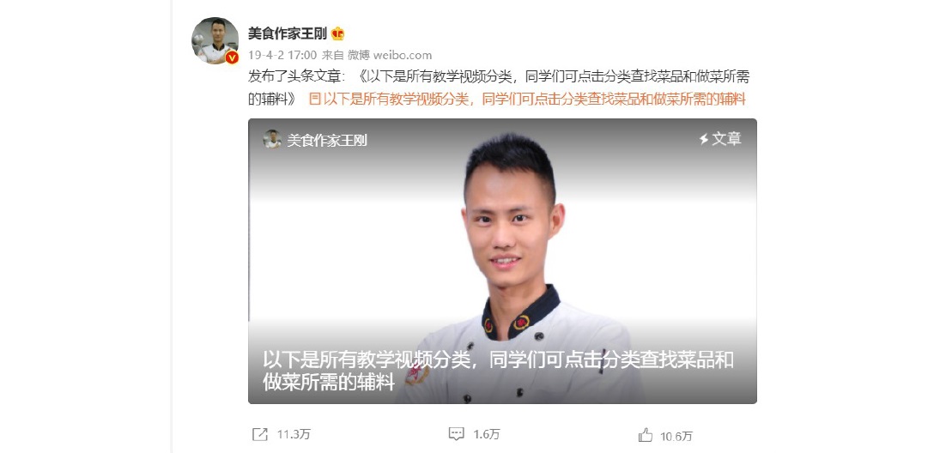Image resolution: width=946 pixels, height=453 pixels.
Task: Click the crown membership icon beside username
Action: pyautogui.click(x=338, y=33)
